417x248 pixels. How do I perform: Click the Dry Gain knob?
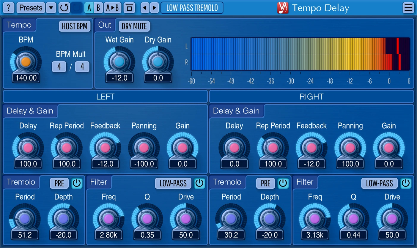[158, 62]
